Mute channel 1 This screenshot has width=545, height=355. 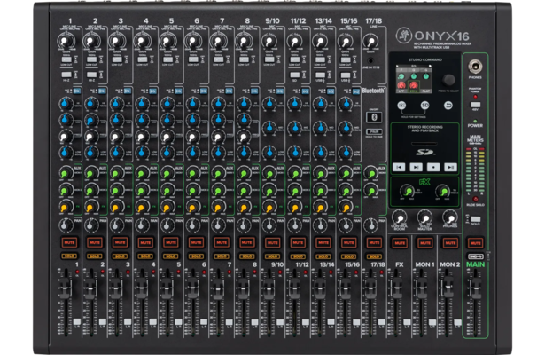pyautogui.click(x=69, y=242)
